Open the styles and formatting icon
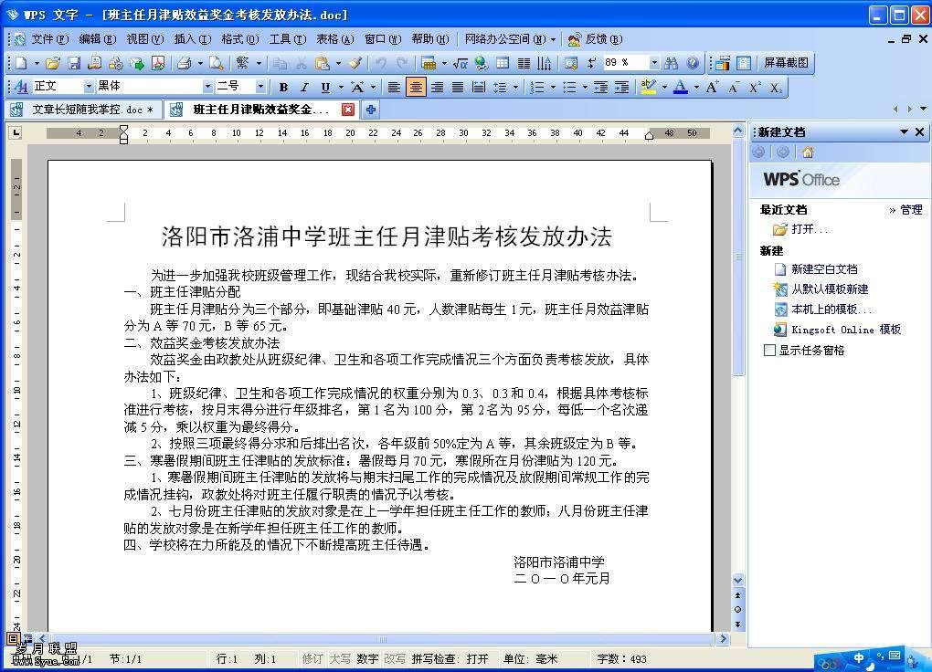932x672 pixels. click(x=21, y=88)
